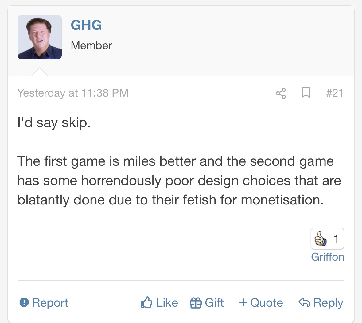Image resolution: width=362 pixels, height=323 pixels.
Task: Click the Yesterday at 11:38 PM timestamp
Action: (x=73, y=93)
